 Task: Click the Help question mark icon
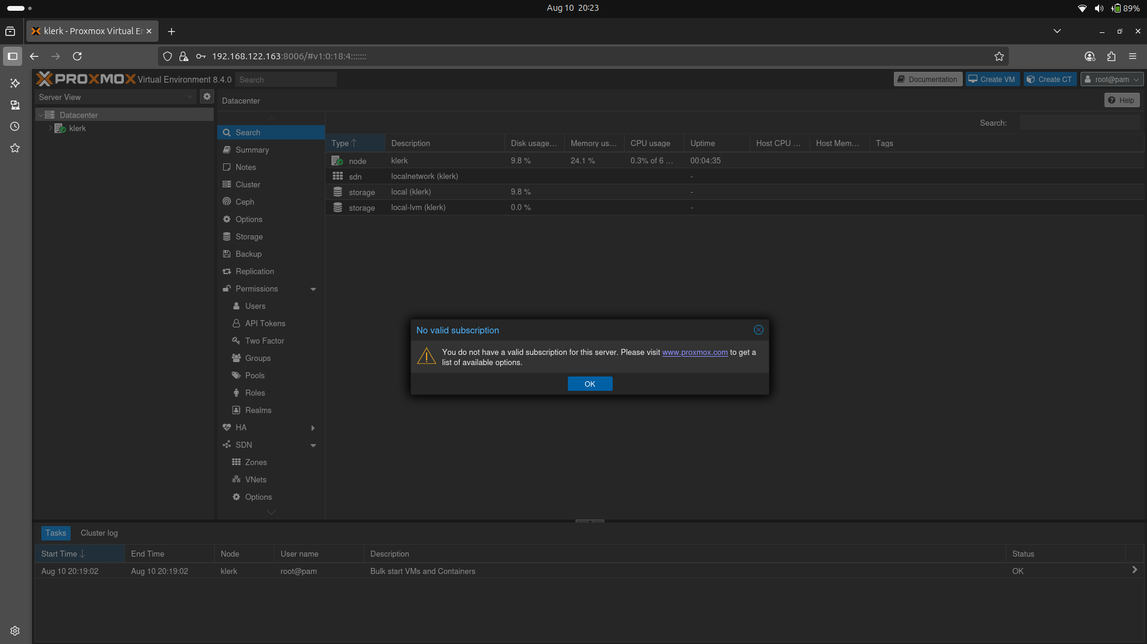click(1112, 100)
